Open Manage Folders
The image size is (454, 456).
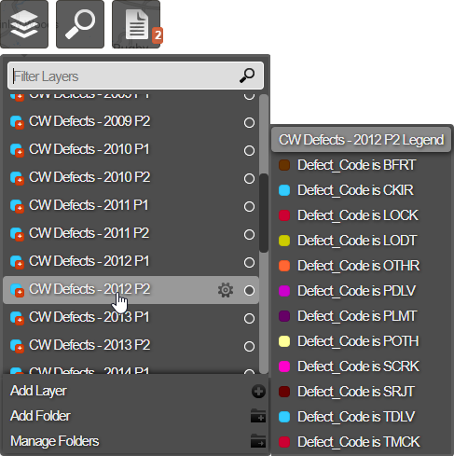55,441
